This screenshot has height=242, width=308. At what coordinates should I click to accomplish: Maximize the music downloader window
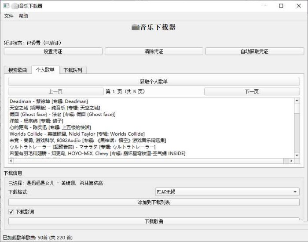click(x=281, y=6)
